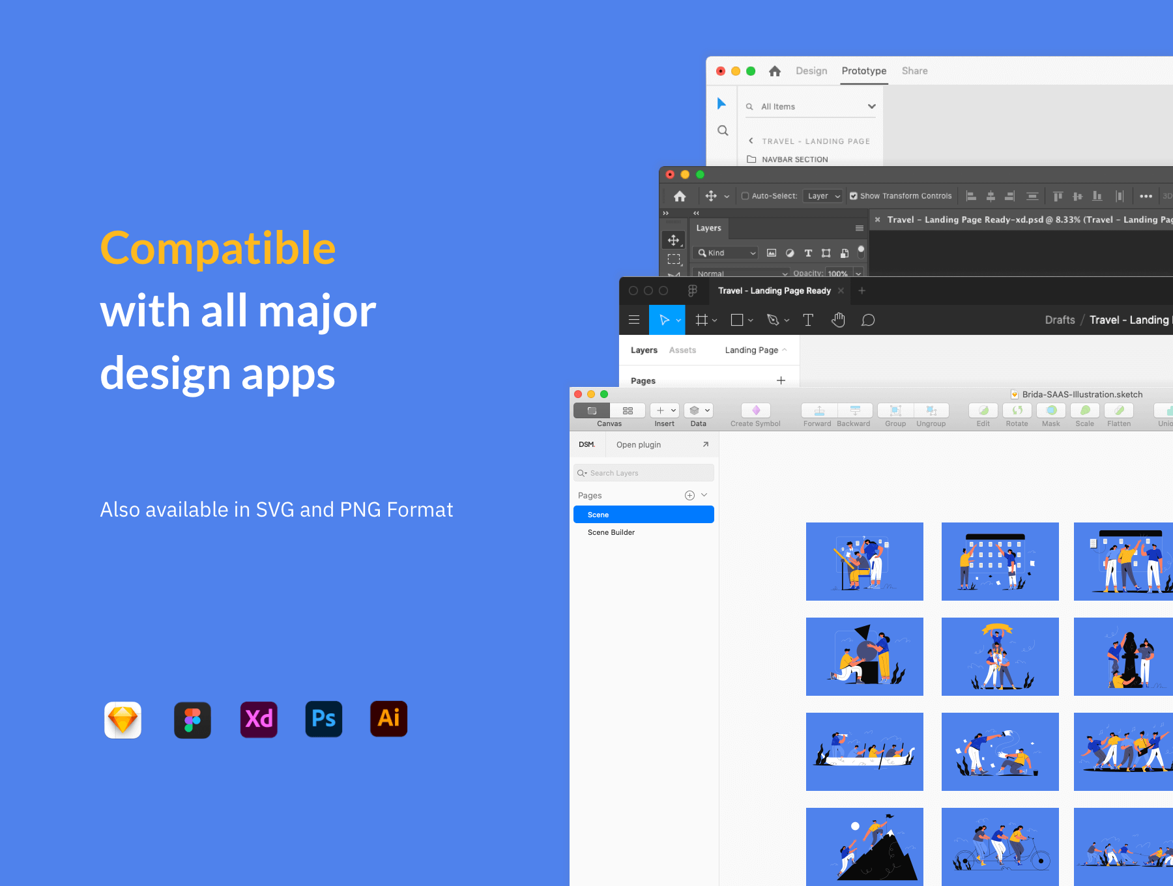
Task: Open the Figma hamburger main menu
Action: click(x=633, y=320)
